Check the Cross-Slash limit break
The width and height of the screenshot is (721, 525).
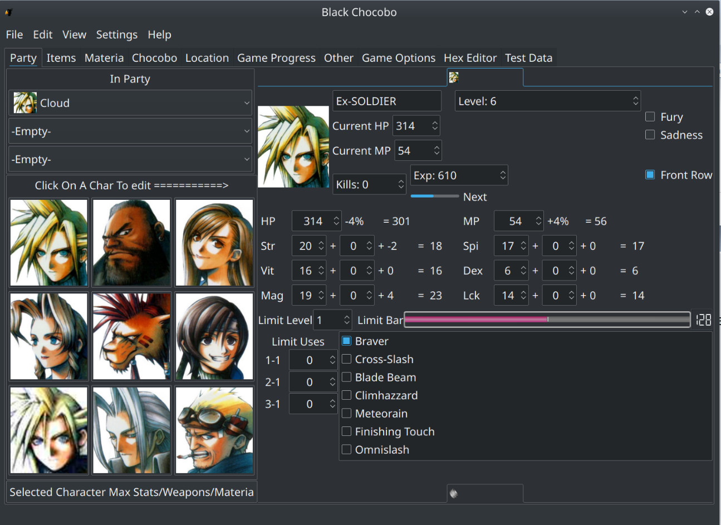[x=346, y=359]
